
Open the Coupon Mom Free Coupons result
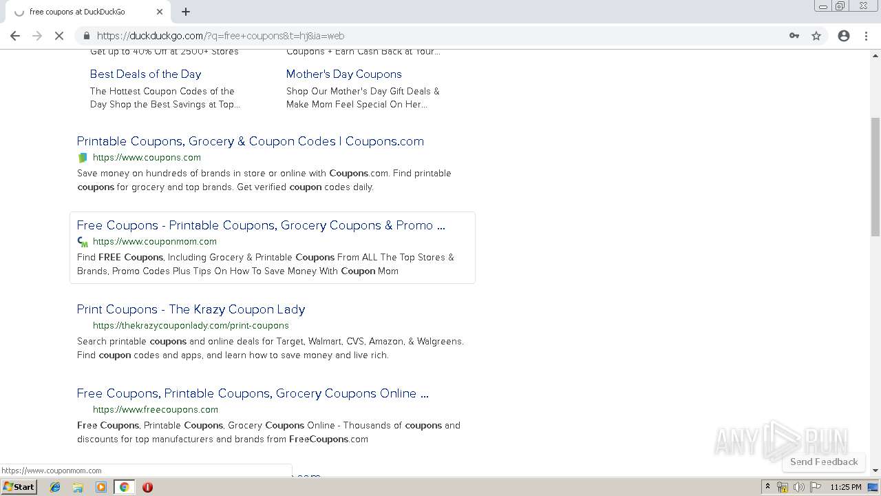pos(261,225)
